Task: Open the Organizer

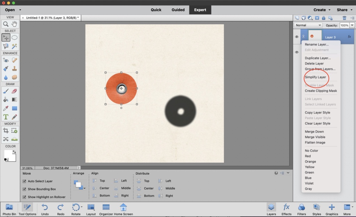Action: (106, 209)
